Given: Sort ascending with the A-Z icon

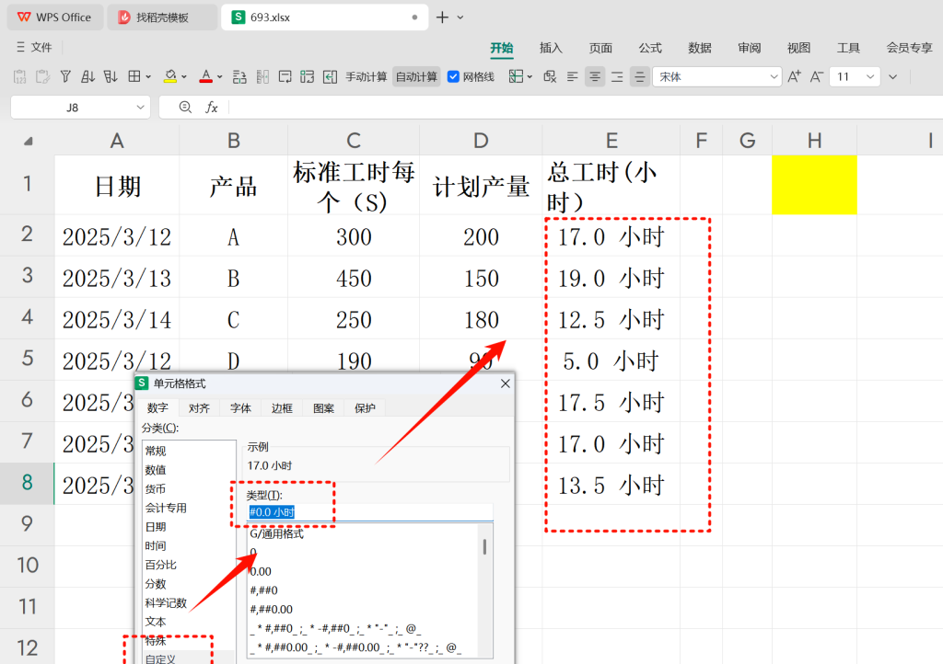Looking at the screenshot, I should (x=87, y=76).
